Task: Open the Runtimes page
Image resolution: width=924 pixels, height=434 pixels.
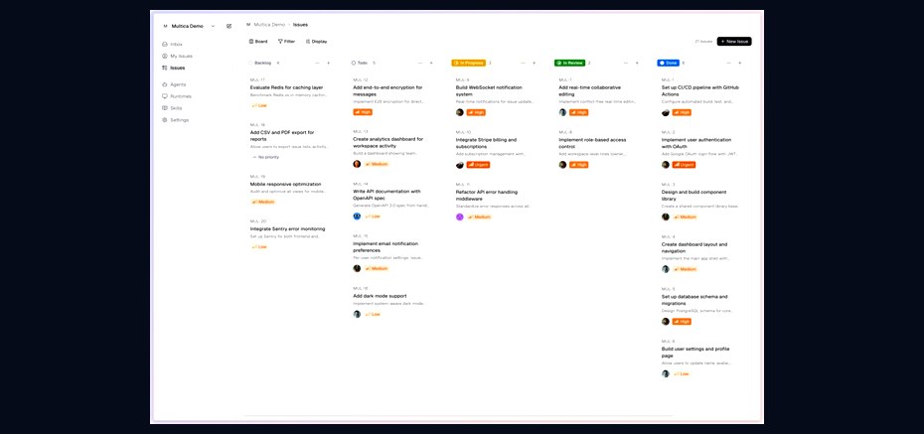Action: click(176, 96)
